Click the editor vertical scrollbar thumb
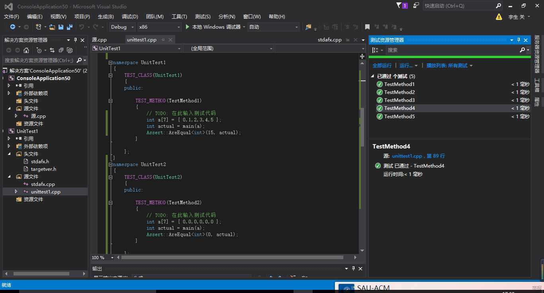The height and width of the screenshot is (293, 544). click(x=362, y=127)
